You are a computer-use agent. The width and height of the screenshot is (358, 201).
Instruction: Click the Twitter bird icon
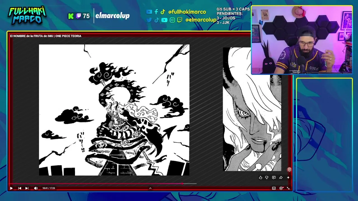pyautogui.click(x=149, y=20)
